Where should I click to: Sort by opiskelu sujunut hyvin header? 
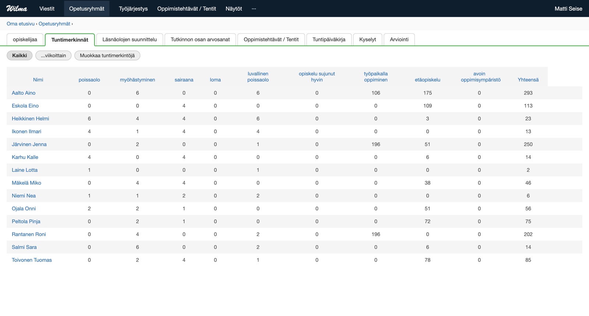click(x=317, y=77)
